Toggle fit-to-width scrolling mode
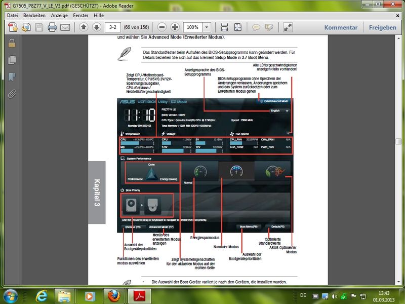The width and height of the screenshot is (405, 304). tap(224, 27)
